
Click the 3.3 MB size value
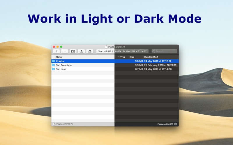(x=139, y=65)
